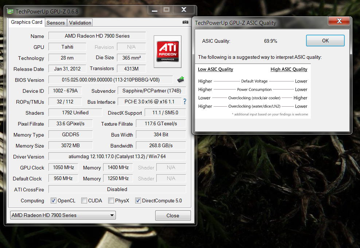Switch to the Validation tab

pyautogui.click(x=80, y=23)
